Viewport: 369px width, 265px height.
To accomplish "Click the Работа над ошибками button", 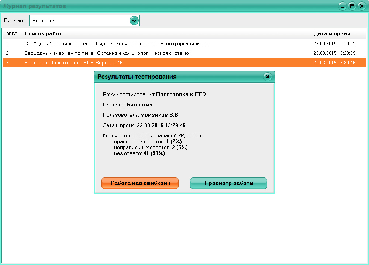I will [140, 183].
